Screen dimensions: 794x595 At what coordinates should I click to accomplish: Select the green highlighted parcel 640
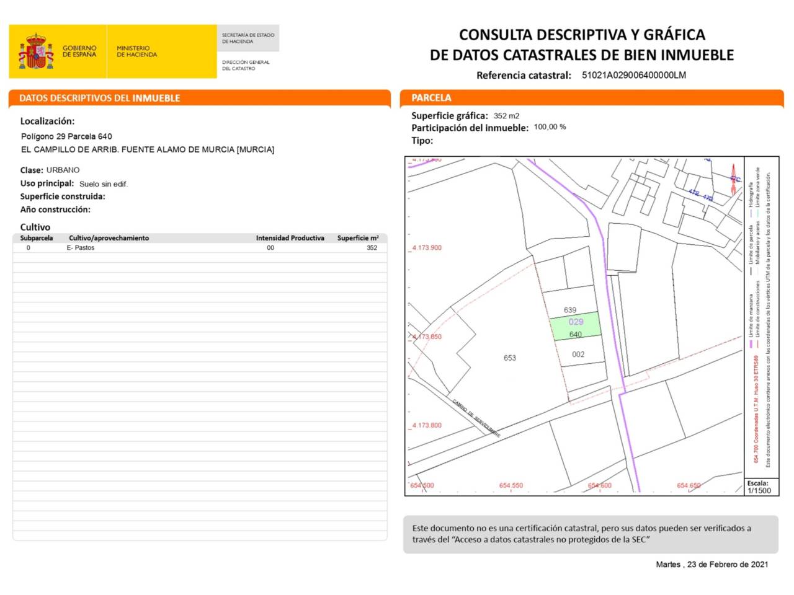pyautogui.click(x=576, y=326)
